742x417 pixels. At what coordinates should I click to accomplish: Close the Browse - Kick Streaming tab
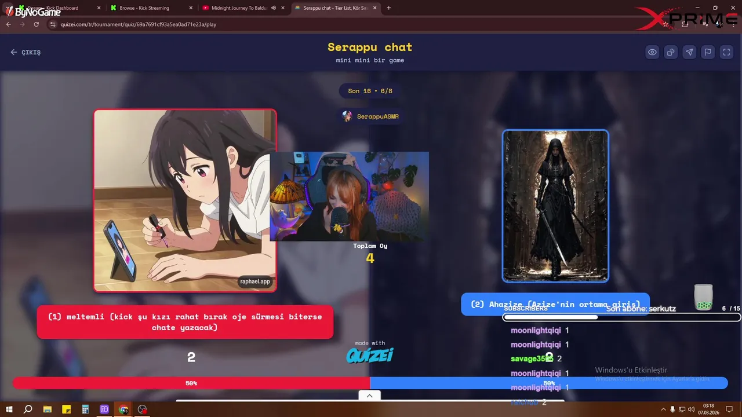(191, 8)
